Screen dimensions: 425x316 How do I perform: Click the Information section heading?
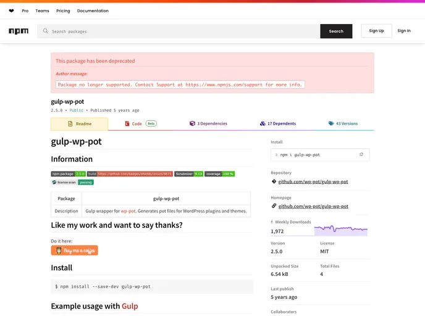72,159
